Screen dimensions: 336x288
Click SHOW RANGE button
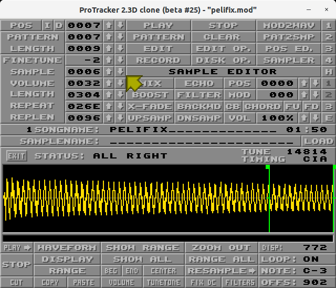pos(142,247)
